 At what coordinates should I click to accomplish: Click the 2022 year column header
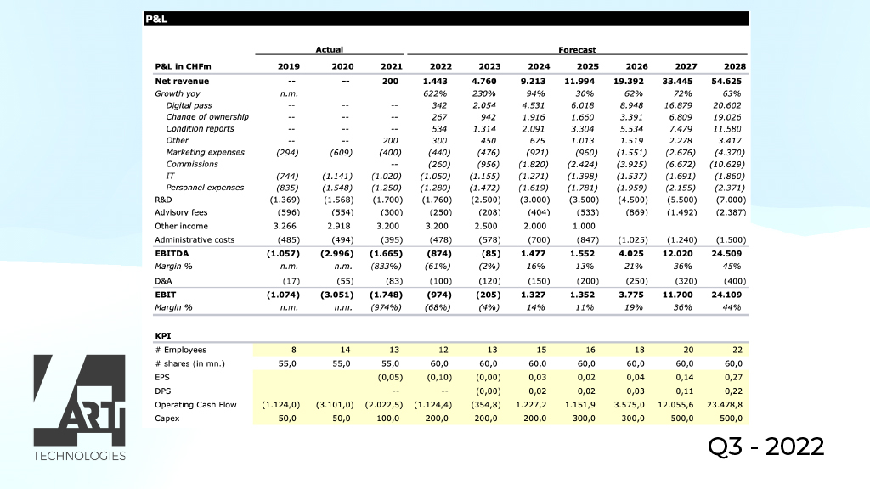click(x=441, y=66)
